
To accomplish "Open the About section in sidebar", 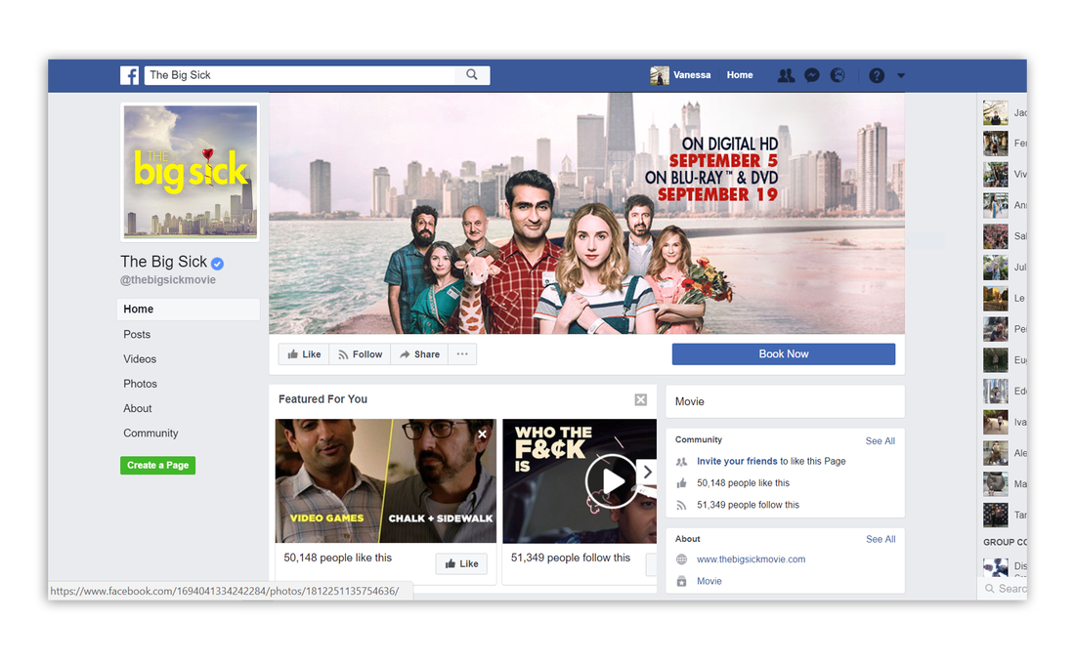I will 137,408.
